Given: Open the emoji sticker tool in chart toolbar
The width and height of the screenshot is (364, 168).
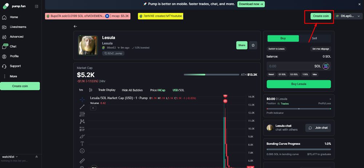Looking at the screenshot, I should click(x=82, y=151).
